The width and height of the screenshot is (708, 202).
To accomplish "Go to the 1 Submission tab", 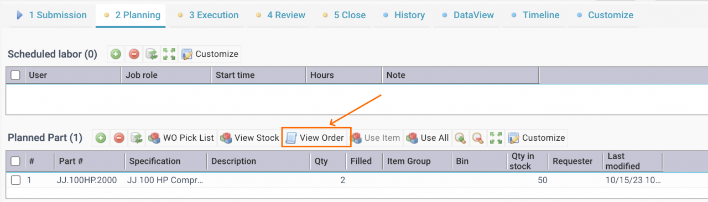I will click(x=51, y=15).
